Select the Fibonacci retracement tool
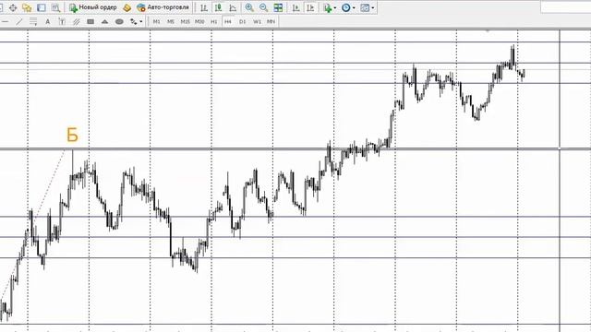591x332 pixels. click(33, 22)
